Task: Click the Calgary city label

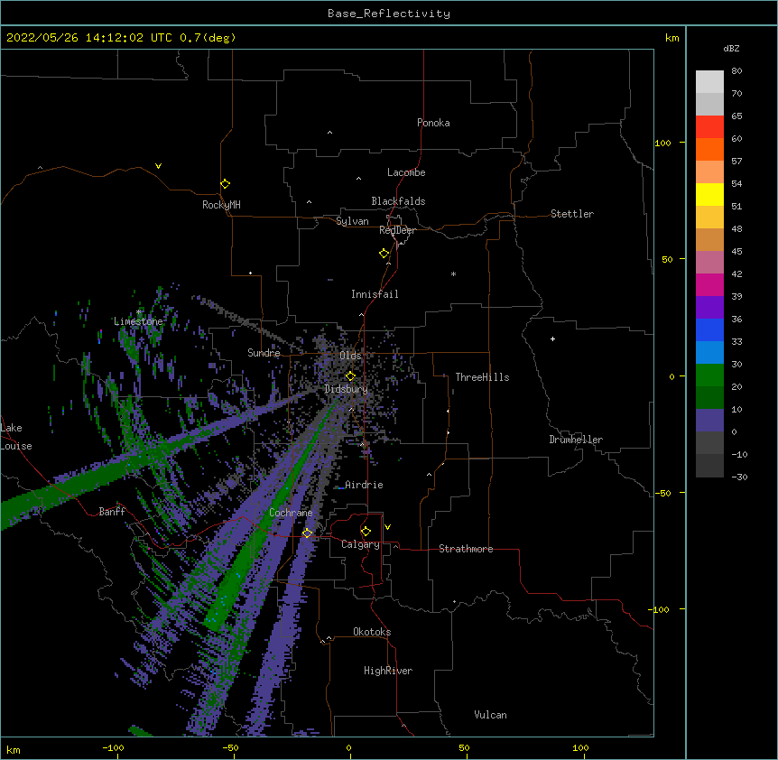Action: (x=360, y=544)
